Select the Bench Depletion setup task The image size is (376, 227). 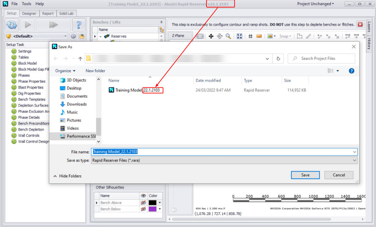point(31,129)
